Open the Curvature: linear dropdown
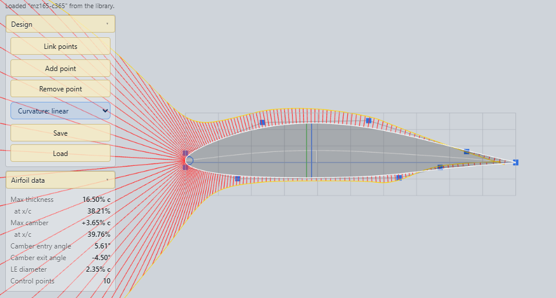 (x=60, y=111)
